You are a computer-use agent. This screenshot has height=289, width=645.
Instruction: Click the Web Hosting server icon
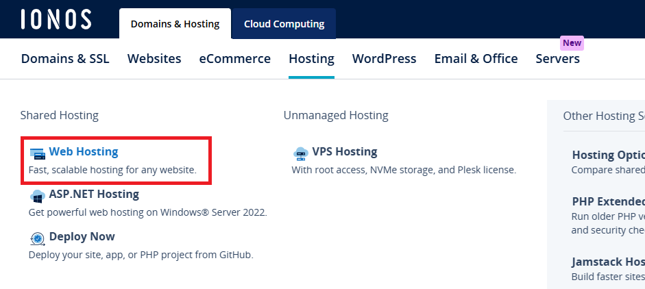coord(38,154)
